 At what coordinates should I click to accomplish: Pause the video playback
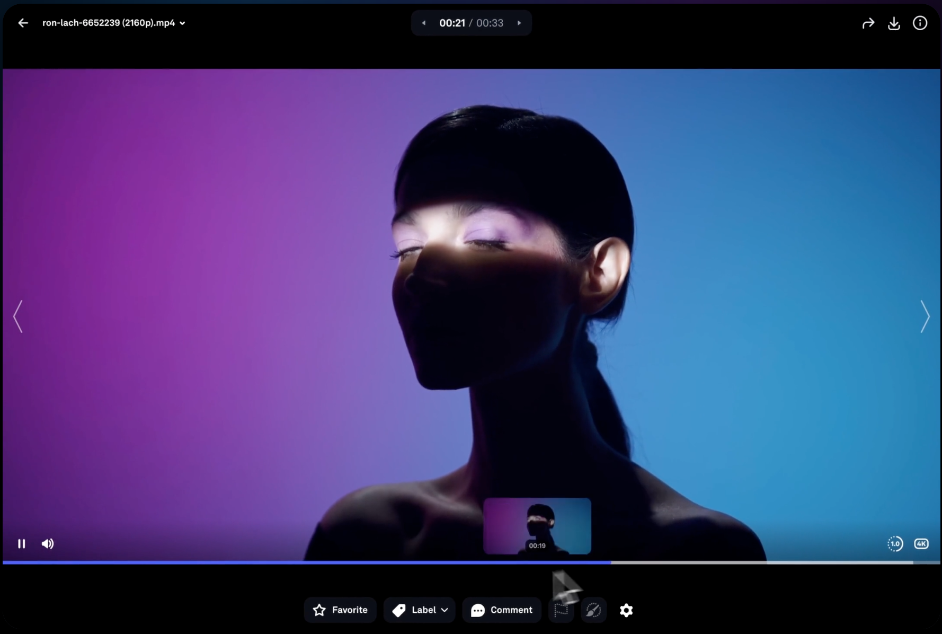(x=22, y=544)
